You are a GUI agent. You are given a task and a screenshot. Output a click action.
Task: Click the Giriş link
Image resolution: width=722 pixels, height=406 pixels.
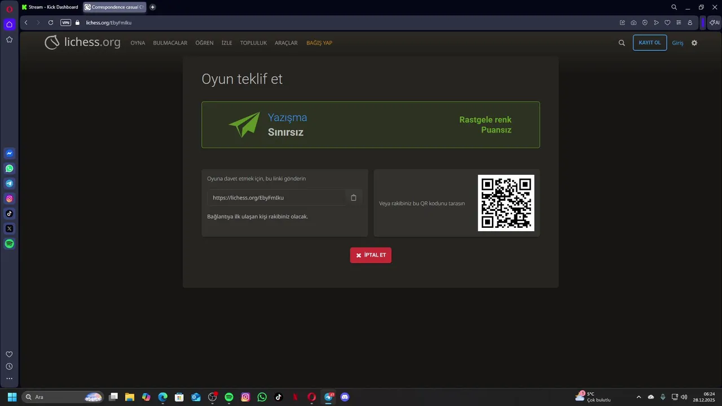tap(677, 43)
